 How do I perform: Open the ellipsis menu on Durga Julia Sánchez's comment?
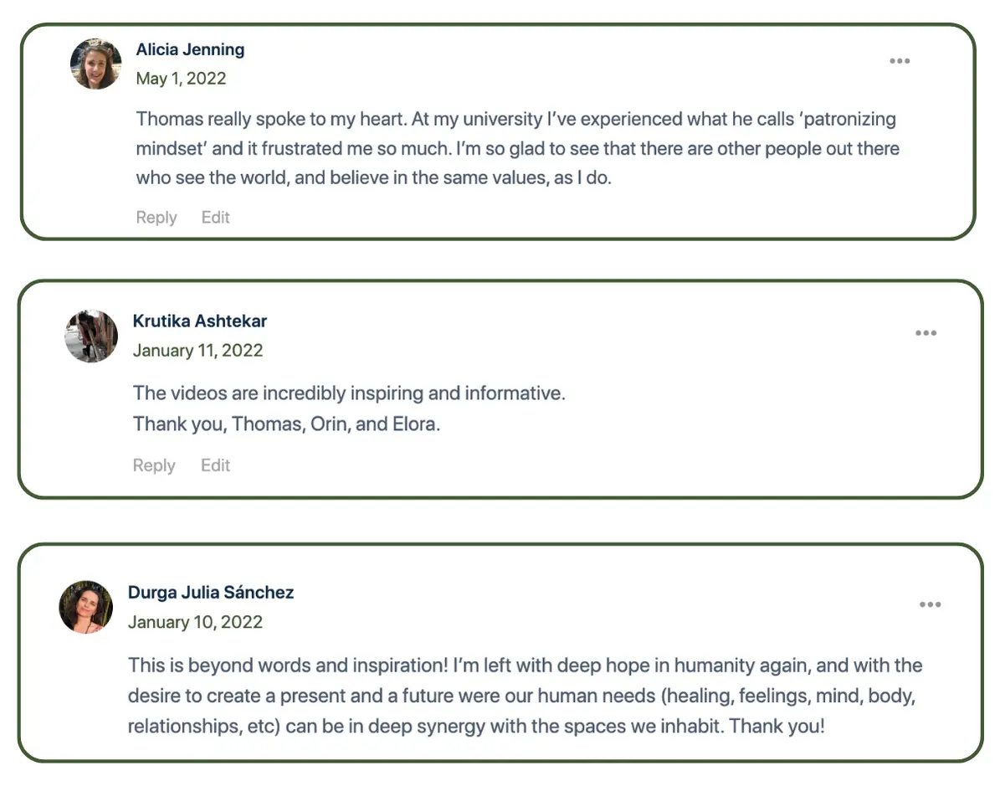tap(930, 605)
